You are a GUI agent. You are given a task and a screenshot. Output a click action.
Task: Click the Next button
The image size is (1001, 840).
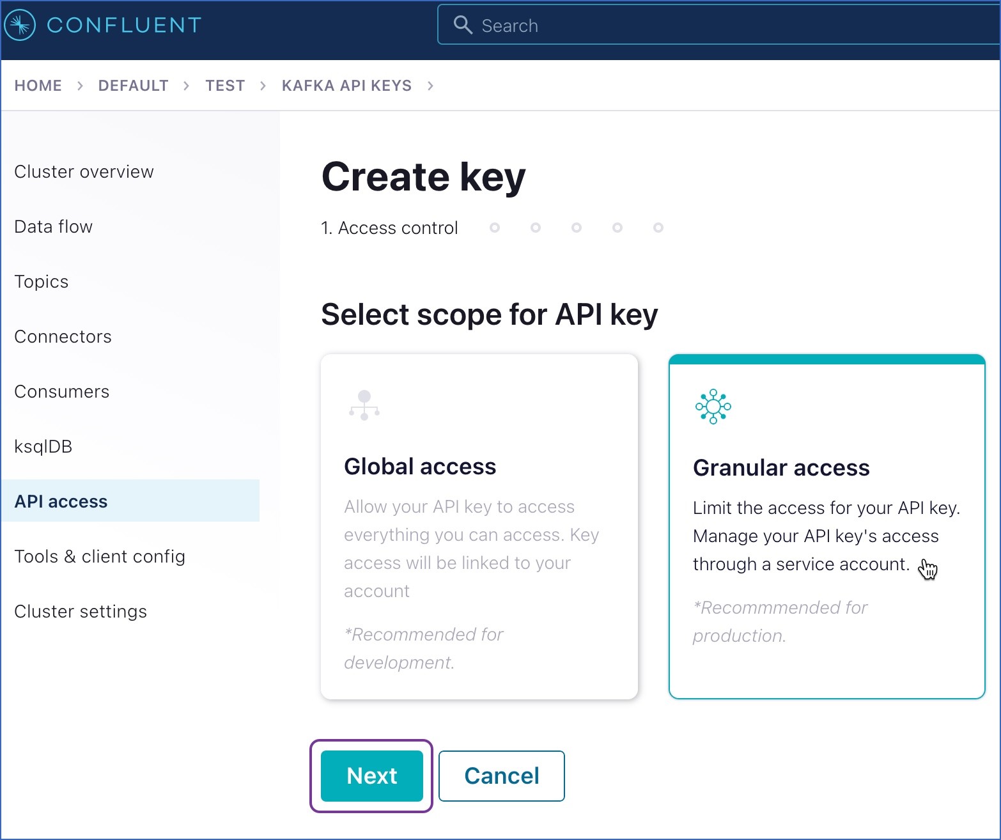(x=371, y=775)
